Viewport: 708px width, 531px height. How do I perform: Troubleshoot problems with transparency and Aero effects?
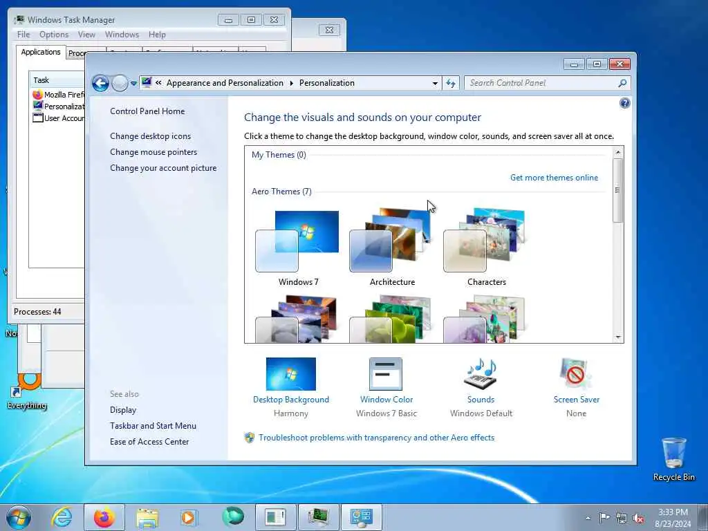click(x=377, y=438)
